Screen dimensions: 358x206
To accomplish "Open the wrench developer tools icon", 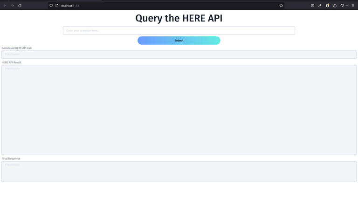I will click(320, 6).
